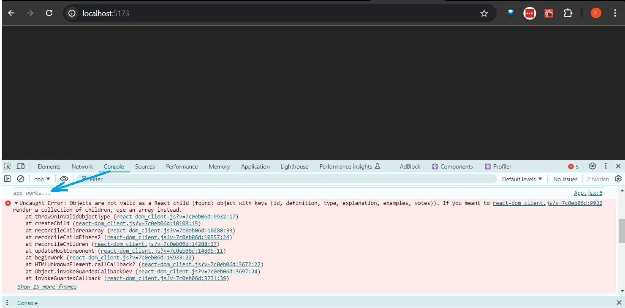Open the Lighthouse tab
This screenshot has height=308, width=625.
coord(294,166)
